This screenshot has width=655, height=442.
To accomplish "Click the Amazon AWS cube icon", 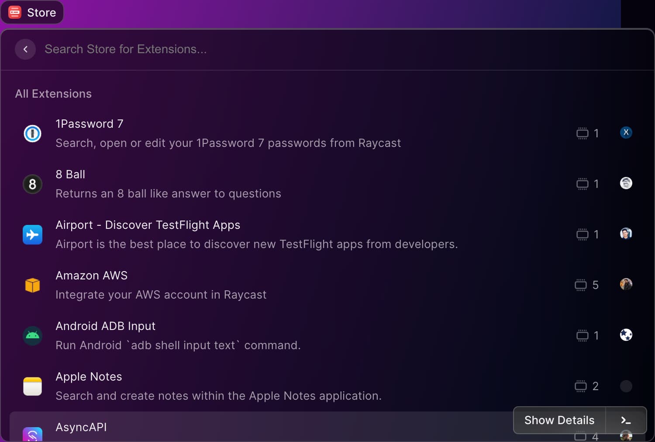I will click(x=32, y=285).
